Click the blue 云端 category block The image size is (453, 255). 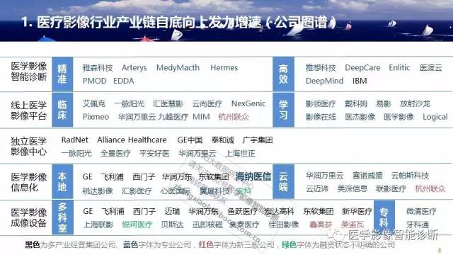tap(283, 181)
